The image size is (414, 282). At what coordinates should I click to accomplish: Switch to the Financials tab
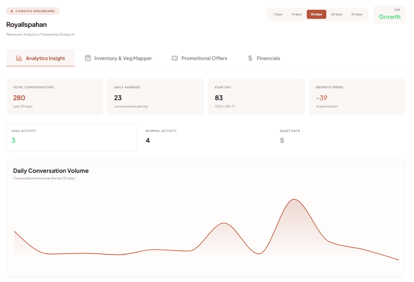tap(264, 58)
